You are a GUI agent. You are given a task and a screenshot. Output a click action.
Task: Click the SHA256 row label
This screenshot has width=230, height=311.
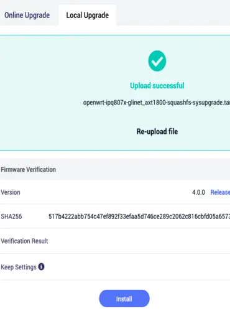[x=11, y=216]
